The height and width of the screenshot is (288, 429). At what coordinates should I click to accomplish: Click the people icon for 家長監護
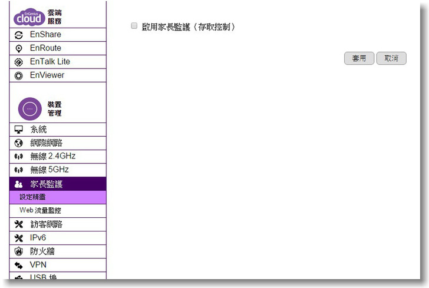click(x=18, y=184)
